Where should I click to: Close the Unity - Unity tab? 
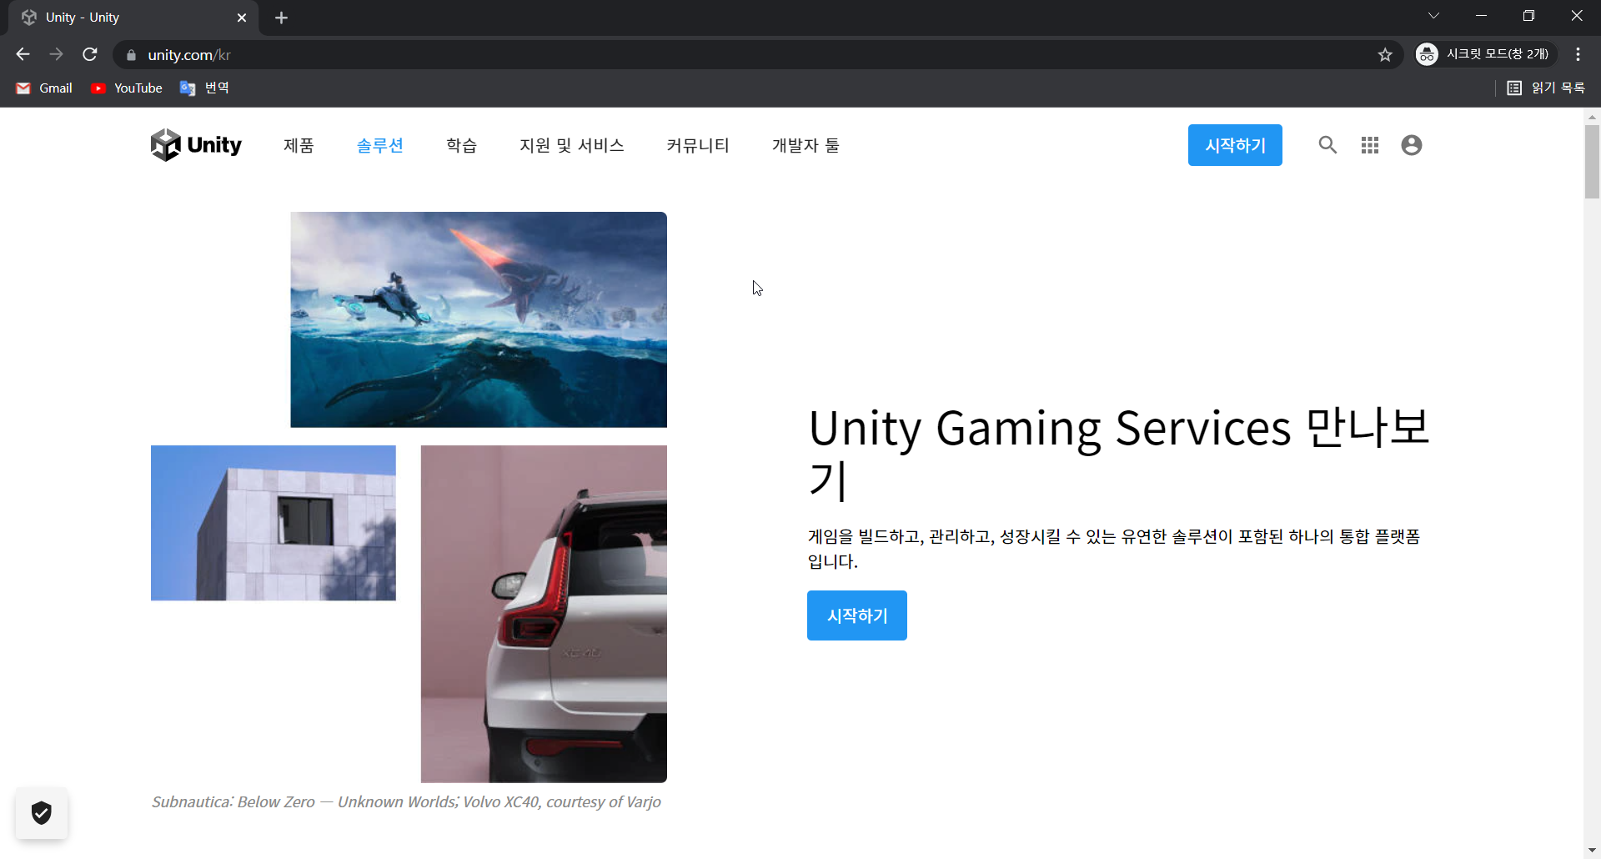(242, 18)
